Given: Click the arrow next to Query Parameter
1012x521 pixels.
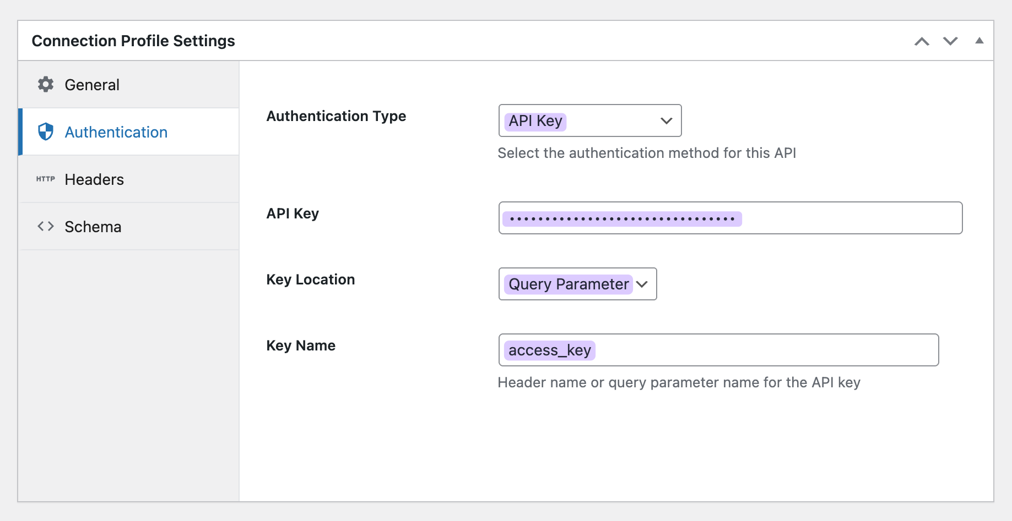Looking at the screenshot, I should [642, 284].
